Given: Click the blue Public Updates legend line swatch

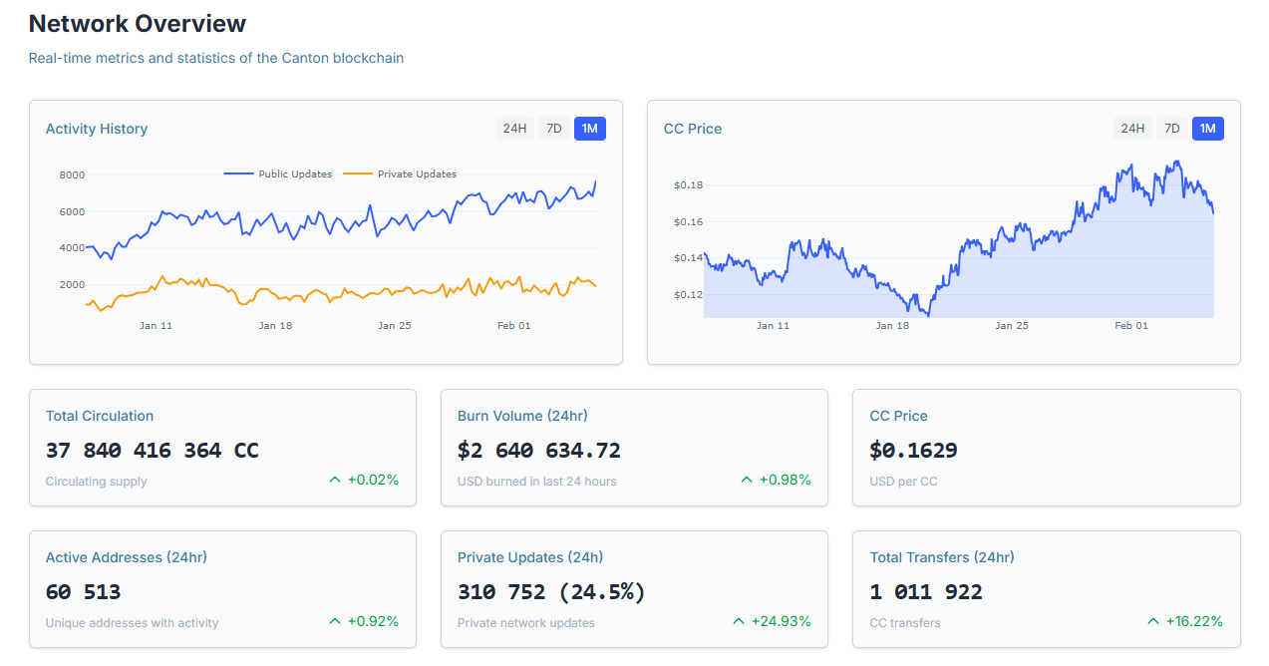Looking at the screenshot, I should pos(239,174).
